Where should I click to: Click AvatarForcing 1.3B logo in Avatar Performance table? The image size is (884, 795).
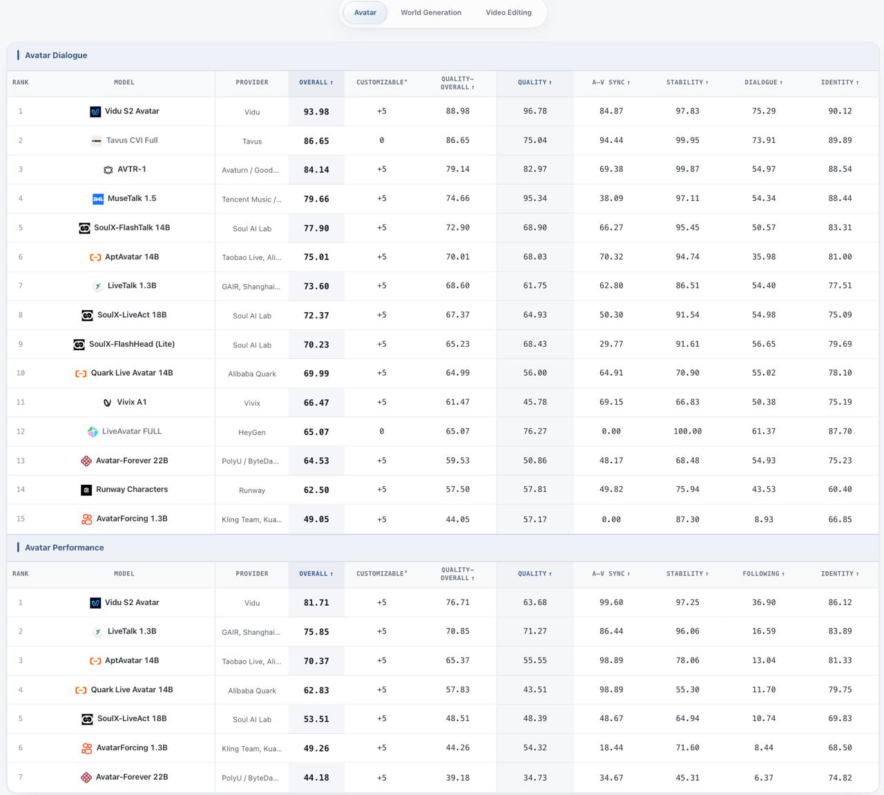(86, 748)
